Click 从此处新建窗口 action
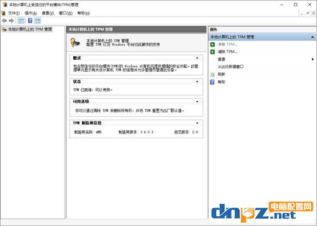317x226 pixels. [231, 67]
